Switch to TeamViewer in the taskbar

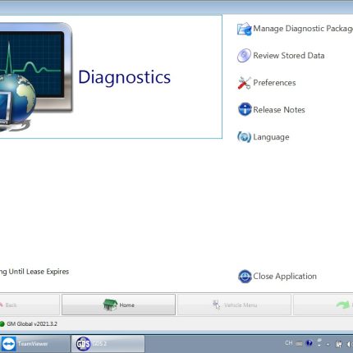pyautogui.click(x=34, y=344)
